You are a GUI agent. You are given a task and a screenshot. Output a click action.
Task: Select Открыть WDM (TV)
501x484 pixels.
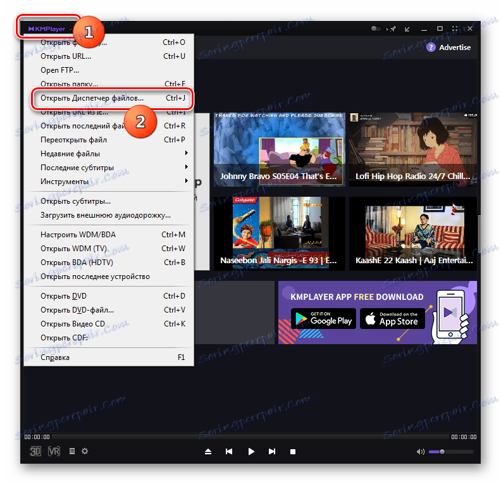click(109, 249)
